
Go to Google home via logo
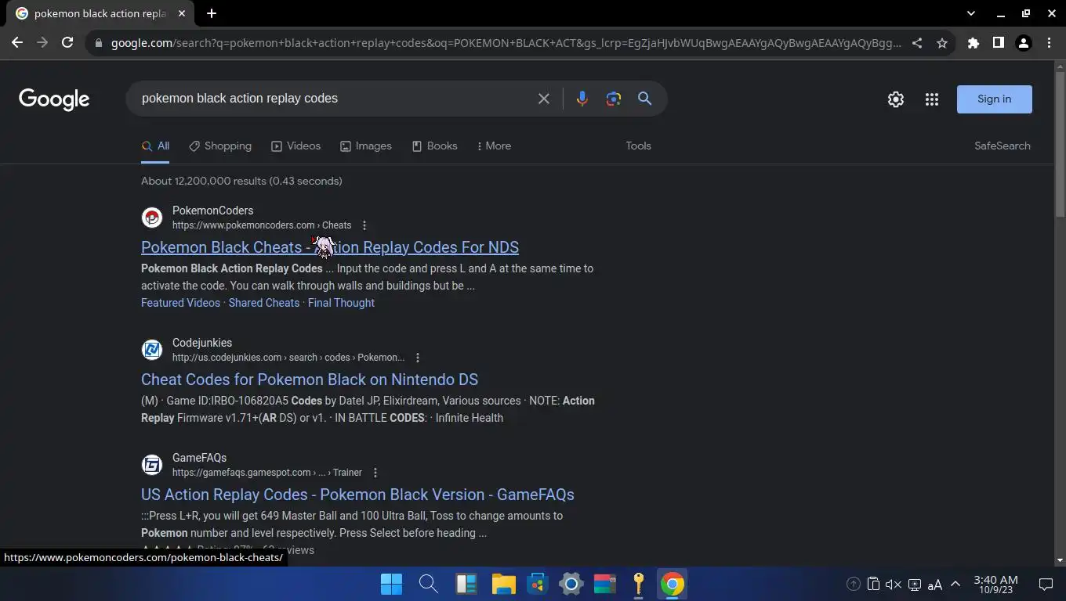tap(54, 99)
